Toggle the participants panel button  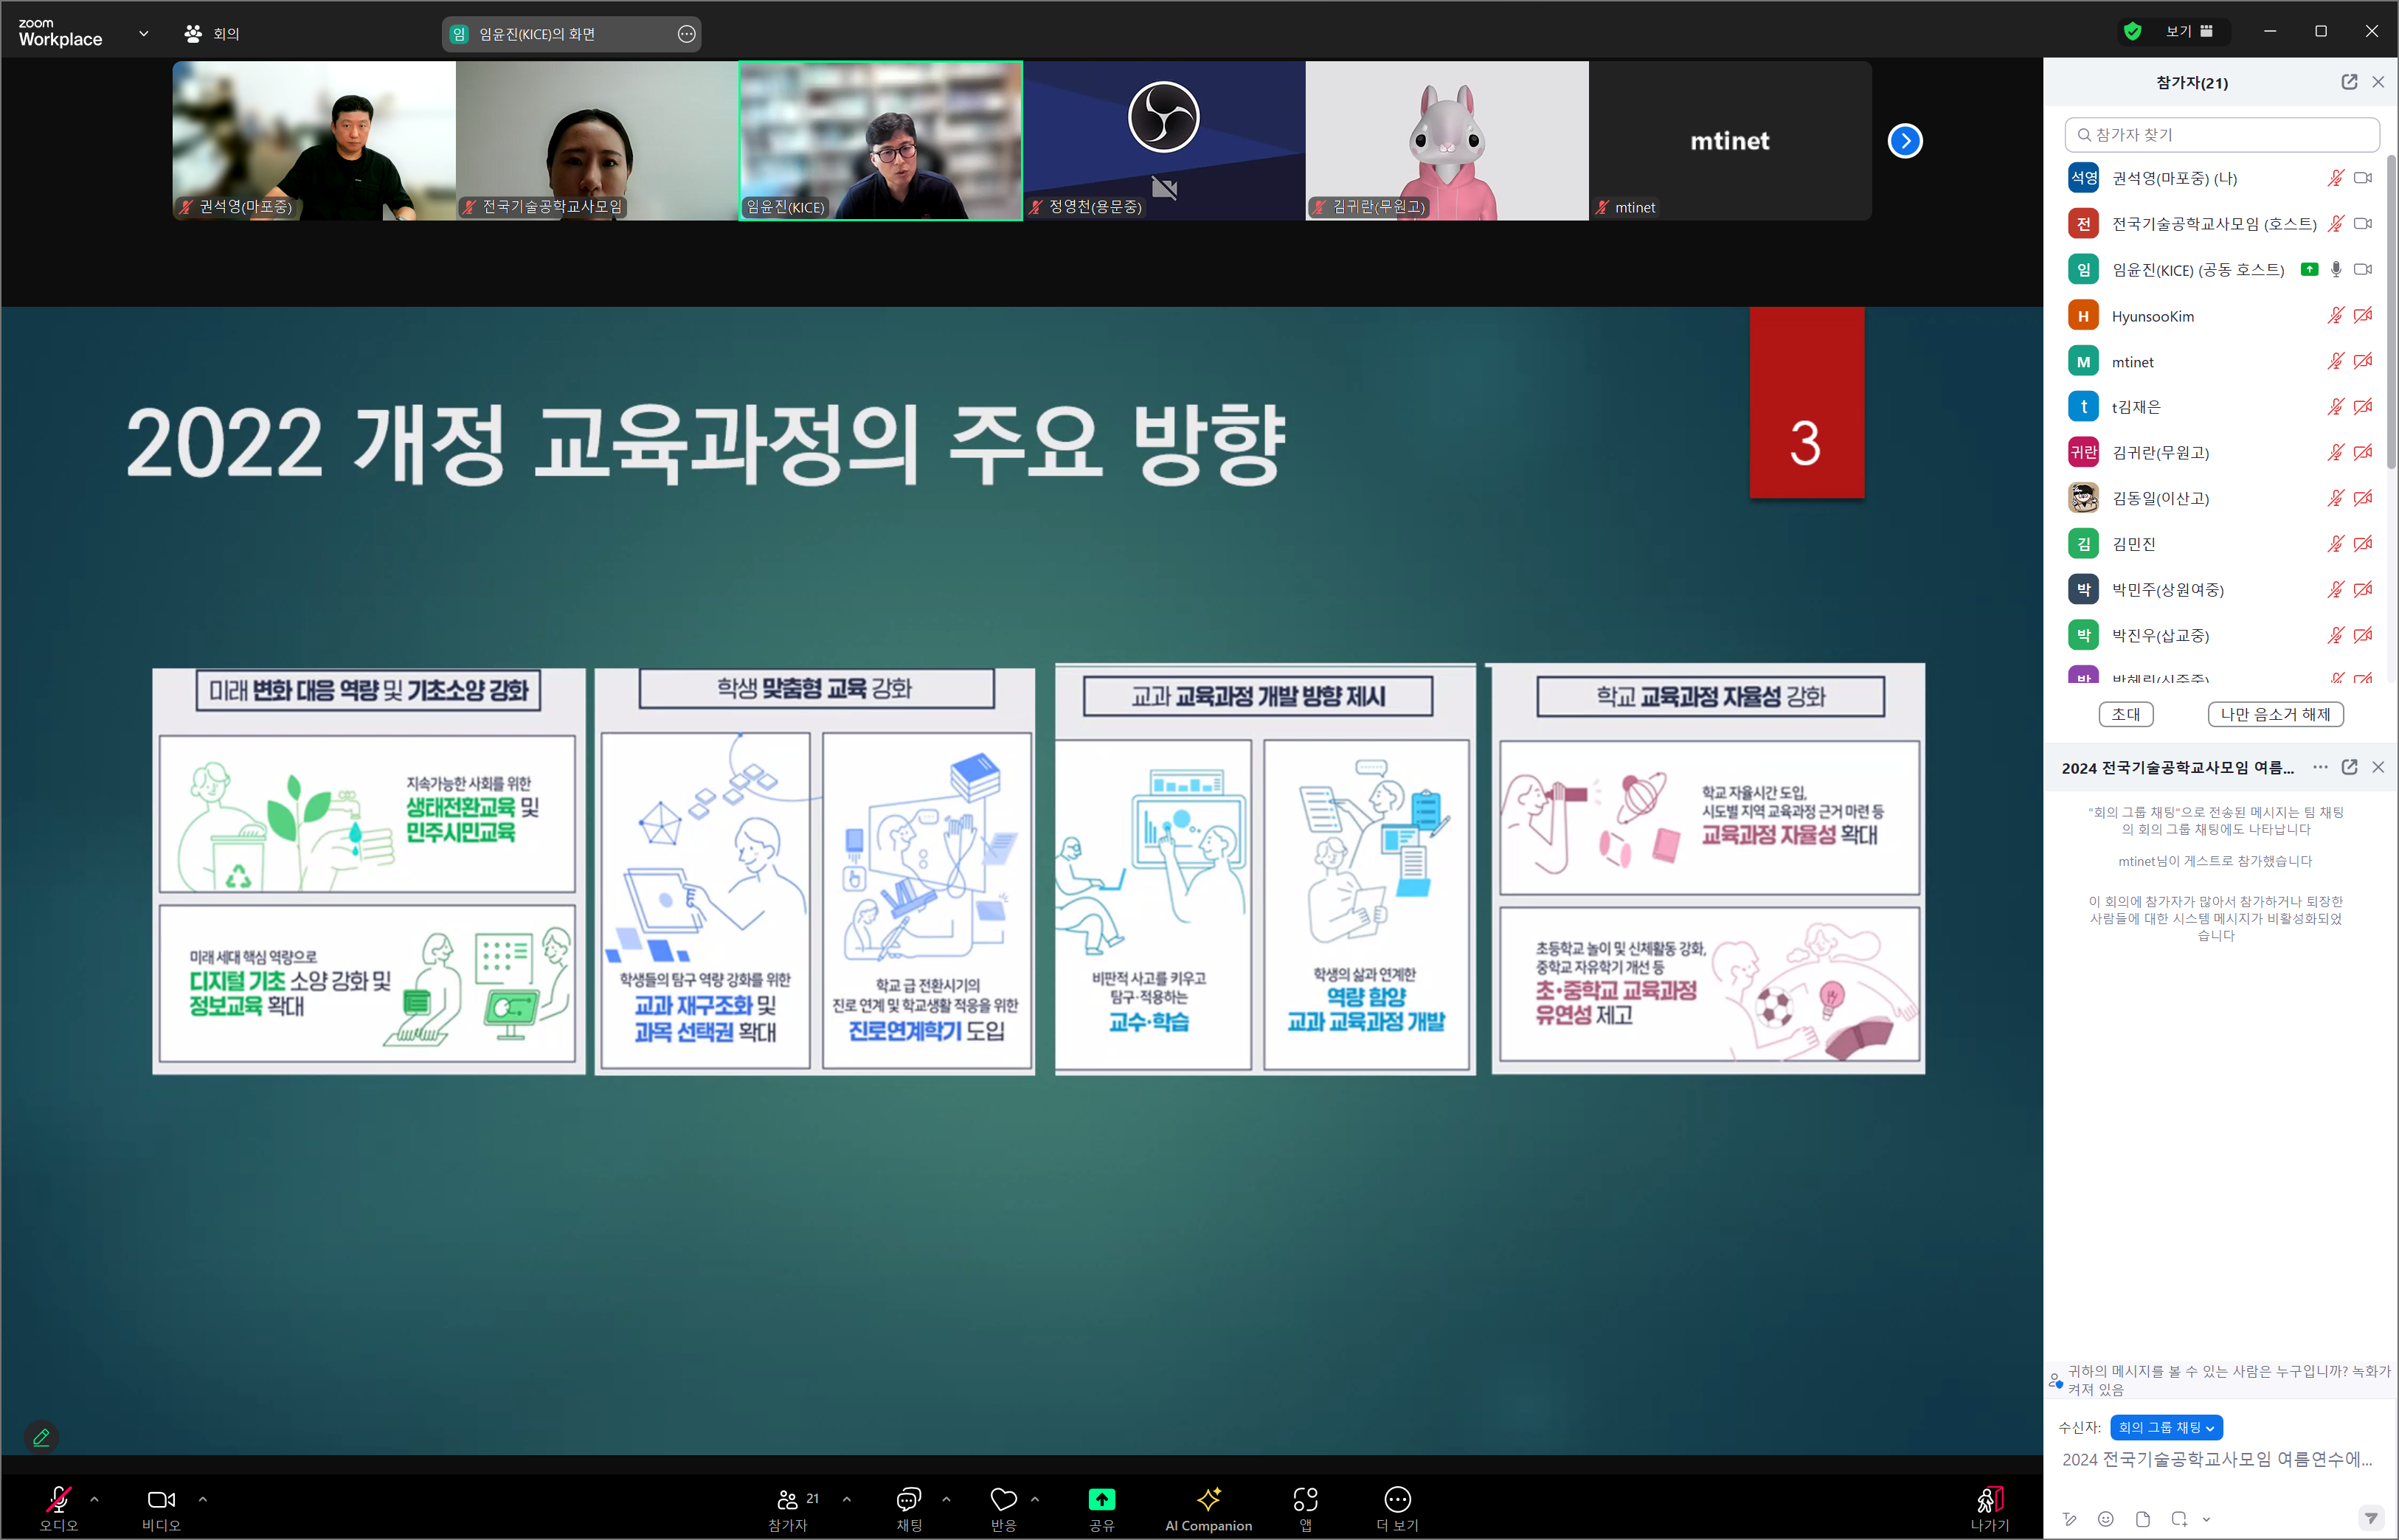(x=788, y=1499)
